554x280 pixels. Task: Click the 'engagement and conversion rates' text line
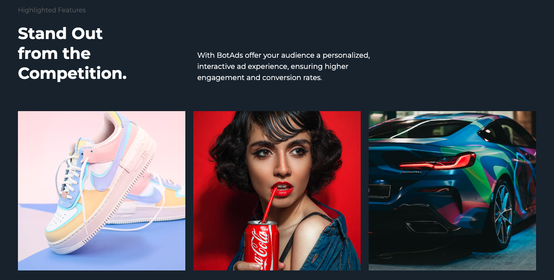click(259, 77)
